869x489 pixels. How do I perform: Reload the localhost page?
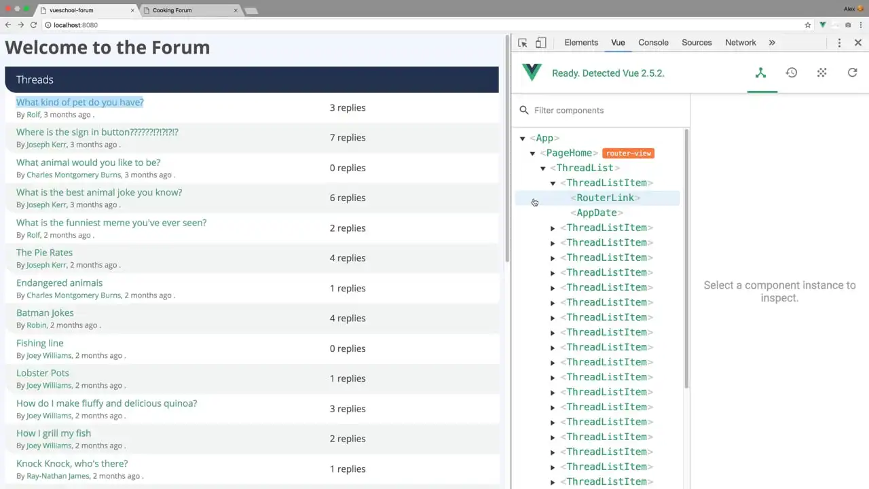pos(33,25)
